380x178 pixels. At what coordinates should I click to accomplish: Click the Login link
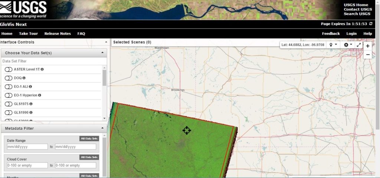point(351,34)
